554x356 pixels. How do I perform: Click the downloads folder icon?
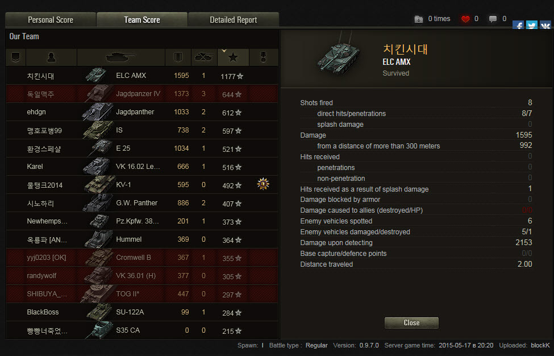(x=418, y=19)
